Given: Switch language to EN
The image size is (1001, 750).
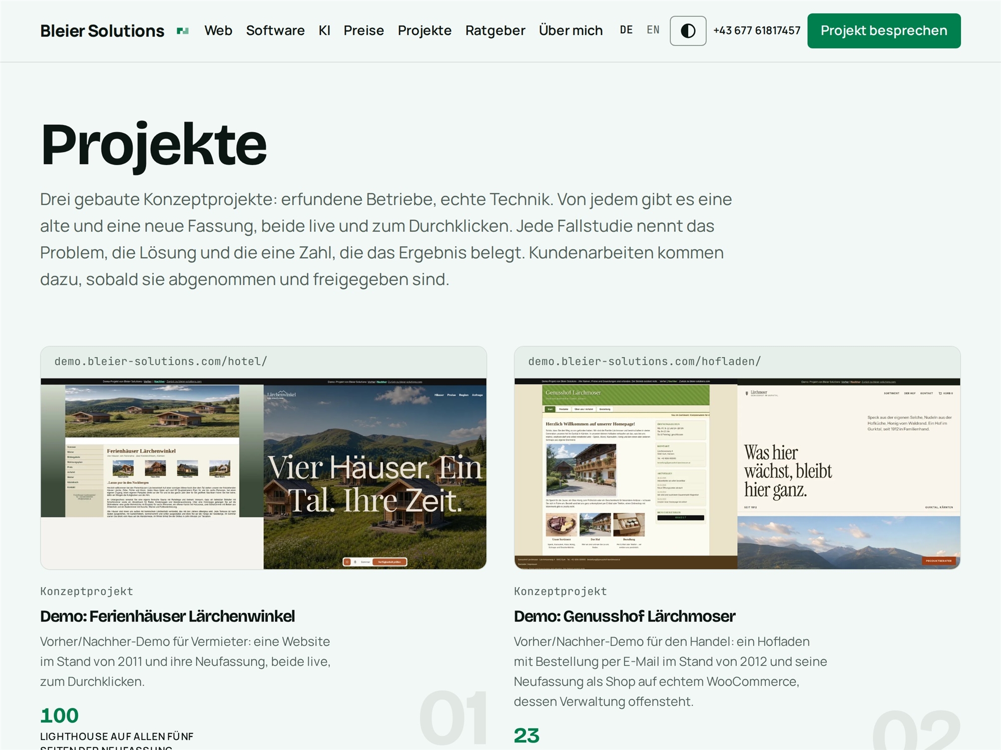Looking at the screenshot, I should (653, 30).
